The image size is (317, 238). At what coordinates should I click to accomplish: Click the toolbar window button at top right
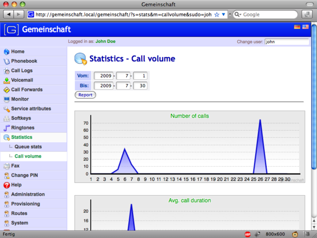pyautogui.click(x=307, y=14)
